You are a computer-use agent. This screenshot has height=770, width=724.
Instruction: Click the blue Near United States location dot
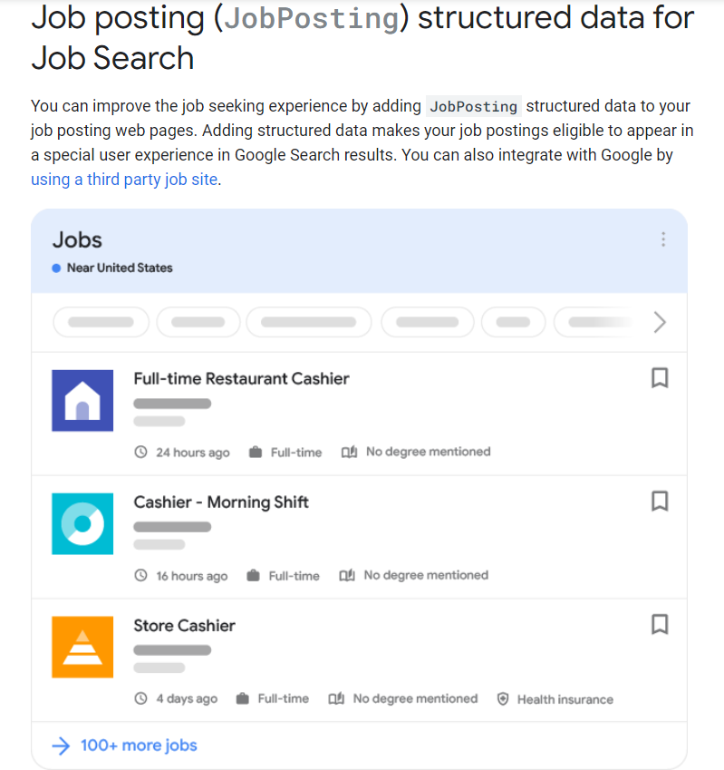click(x=56, y=268)
